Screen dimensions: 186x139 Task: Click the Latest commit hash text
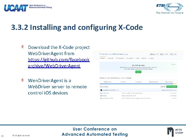coord(169,90)
